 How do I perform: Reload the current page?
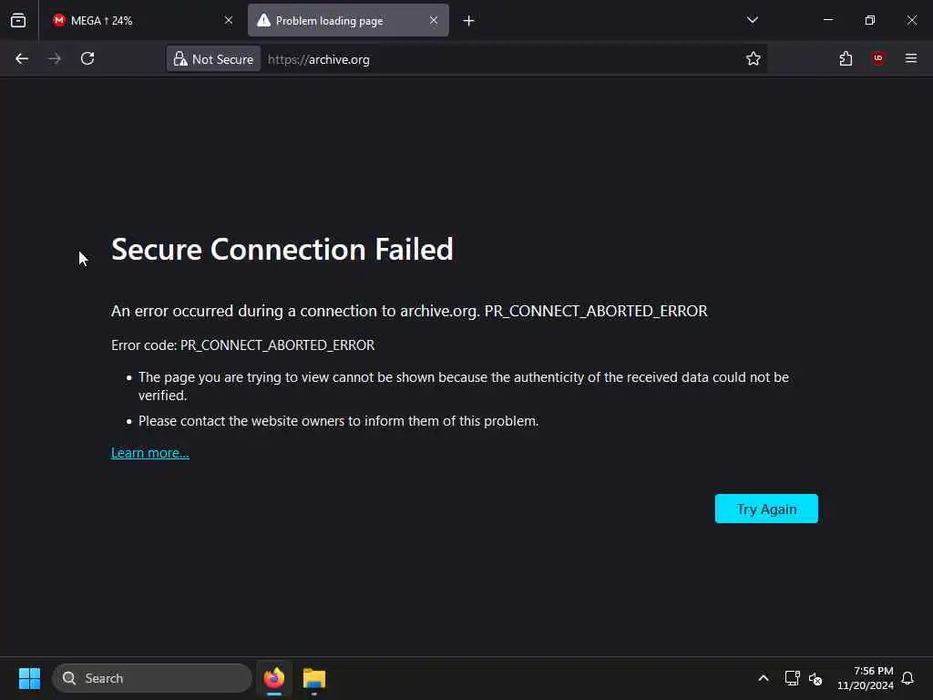click(x=87, y=59)
